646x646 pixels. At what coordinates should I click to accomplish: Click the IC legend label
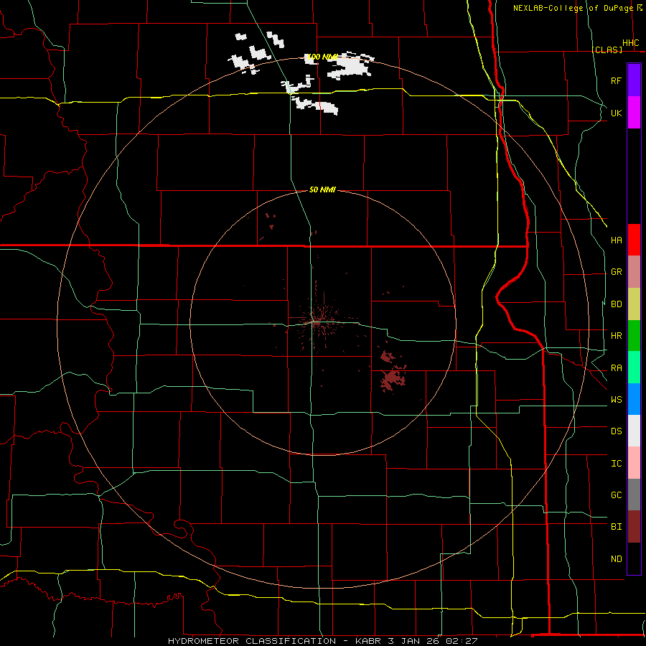click(616, 464)
